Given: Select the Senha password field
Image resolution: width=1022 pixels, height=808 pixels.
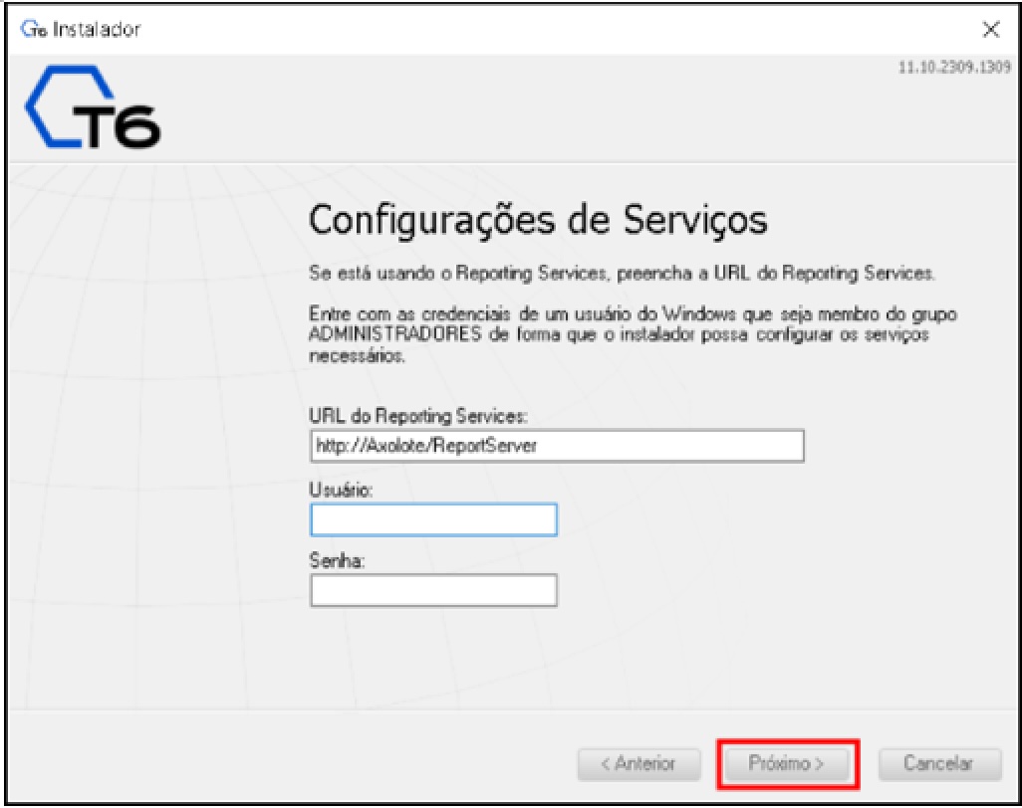Looking at the screenshot, I should pyautogui.click(x=433, y=590).
